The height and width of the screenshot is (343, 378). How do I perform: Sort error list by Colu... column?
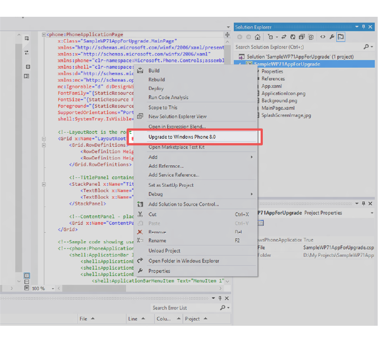click(x=168, y=319)
